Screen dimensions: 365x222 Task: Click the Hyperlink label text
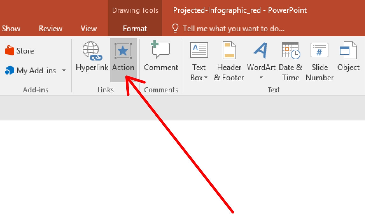pos(92,68)
